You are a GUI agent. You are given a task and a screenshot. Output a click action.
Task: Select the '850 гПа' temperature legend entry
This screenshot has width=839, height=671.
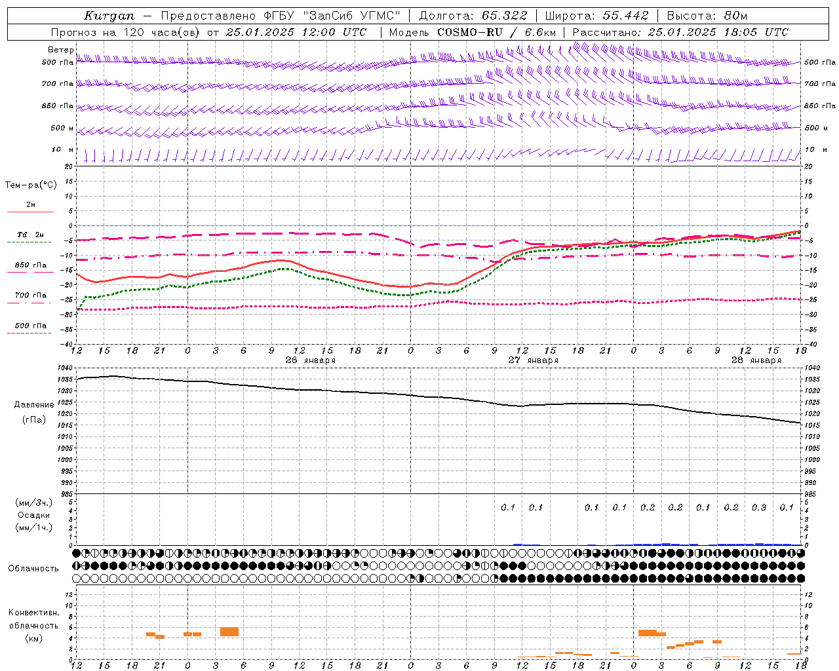tap(31, 265)
